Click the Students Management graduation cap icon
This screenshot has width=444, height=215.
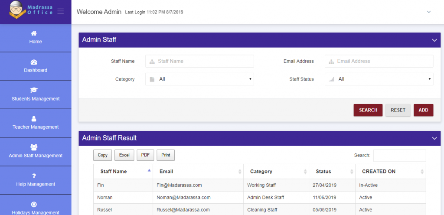pos(34,90)
